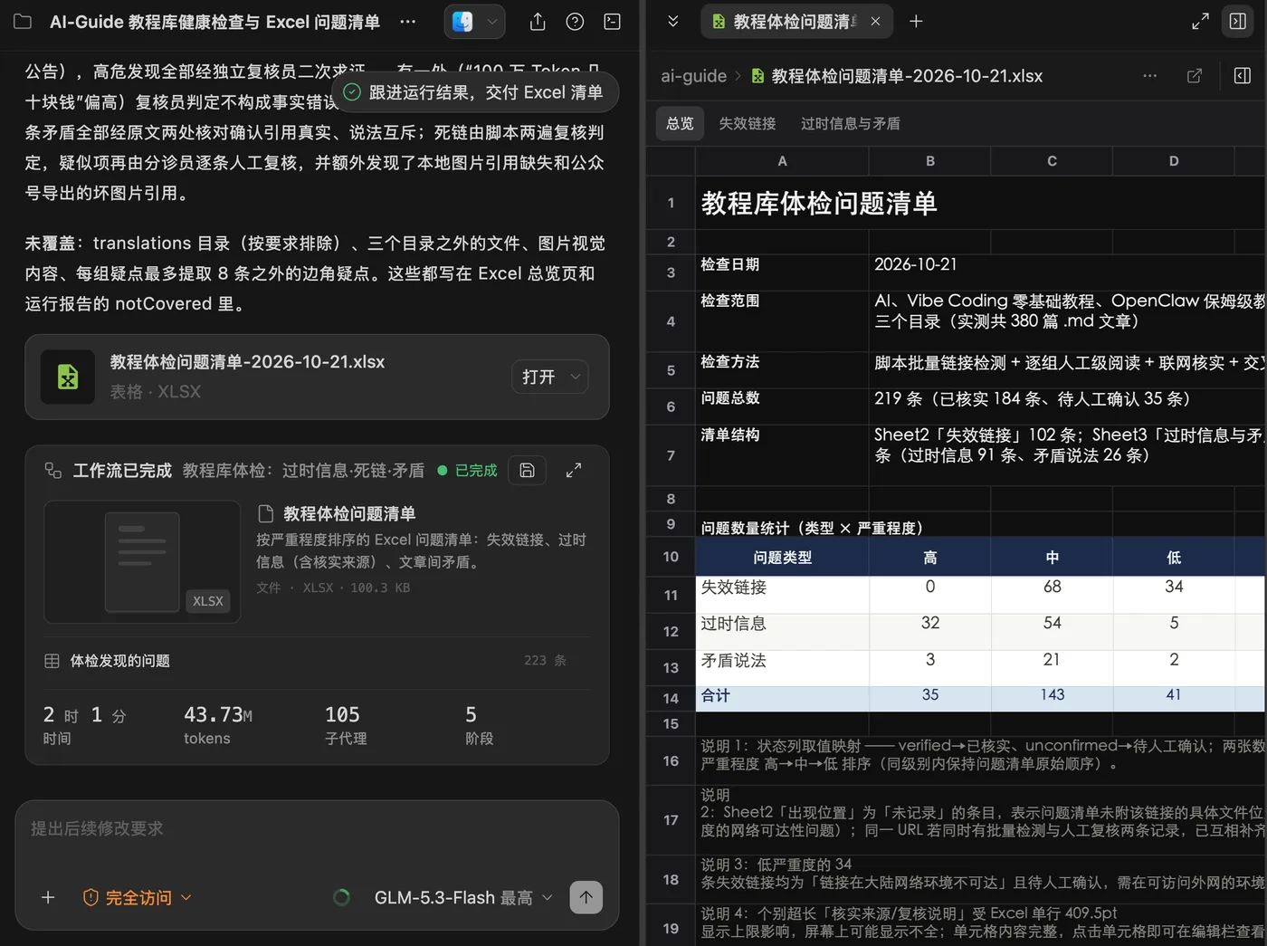Click the table icon beside 体检发现的问题
The height and width of the screenshot is (946, 1267).
pyautogui.click(x=52, y=661)
